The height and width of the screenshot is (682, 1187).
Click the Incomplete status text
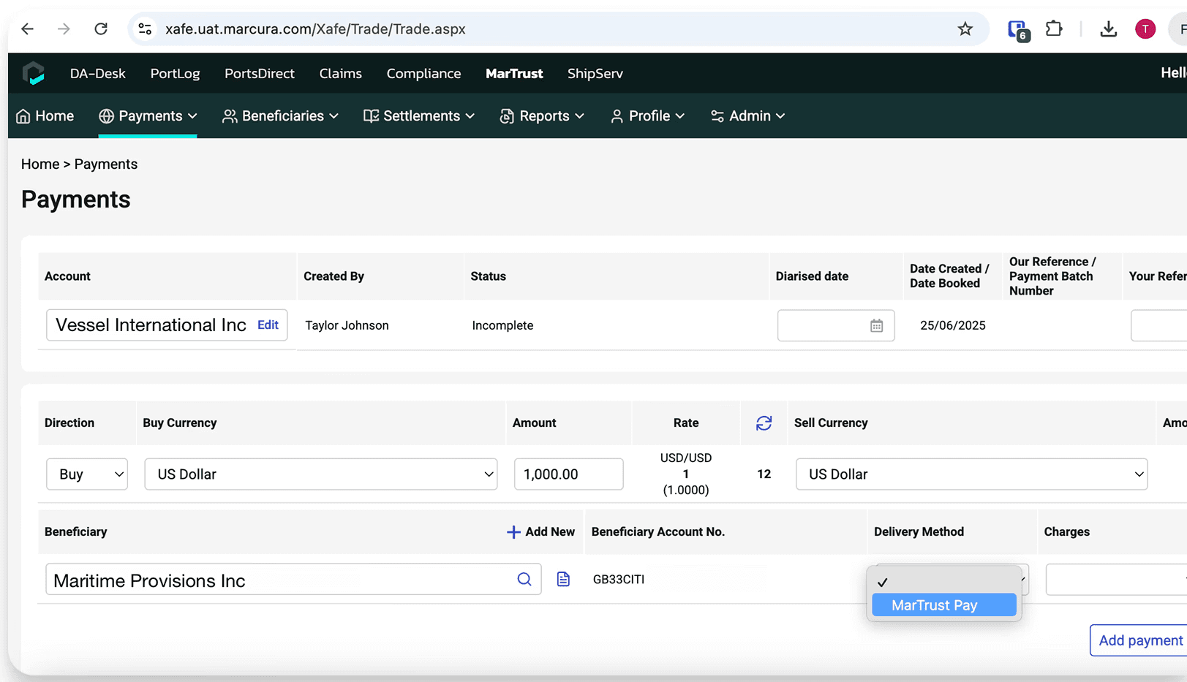(x=502, y=326)
